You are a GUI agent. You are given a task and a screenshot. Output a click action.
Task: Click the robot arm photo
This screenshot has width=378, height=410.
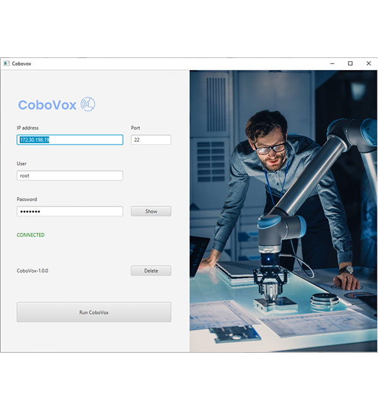tap(283, 211)
